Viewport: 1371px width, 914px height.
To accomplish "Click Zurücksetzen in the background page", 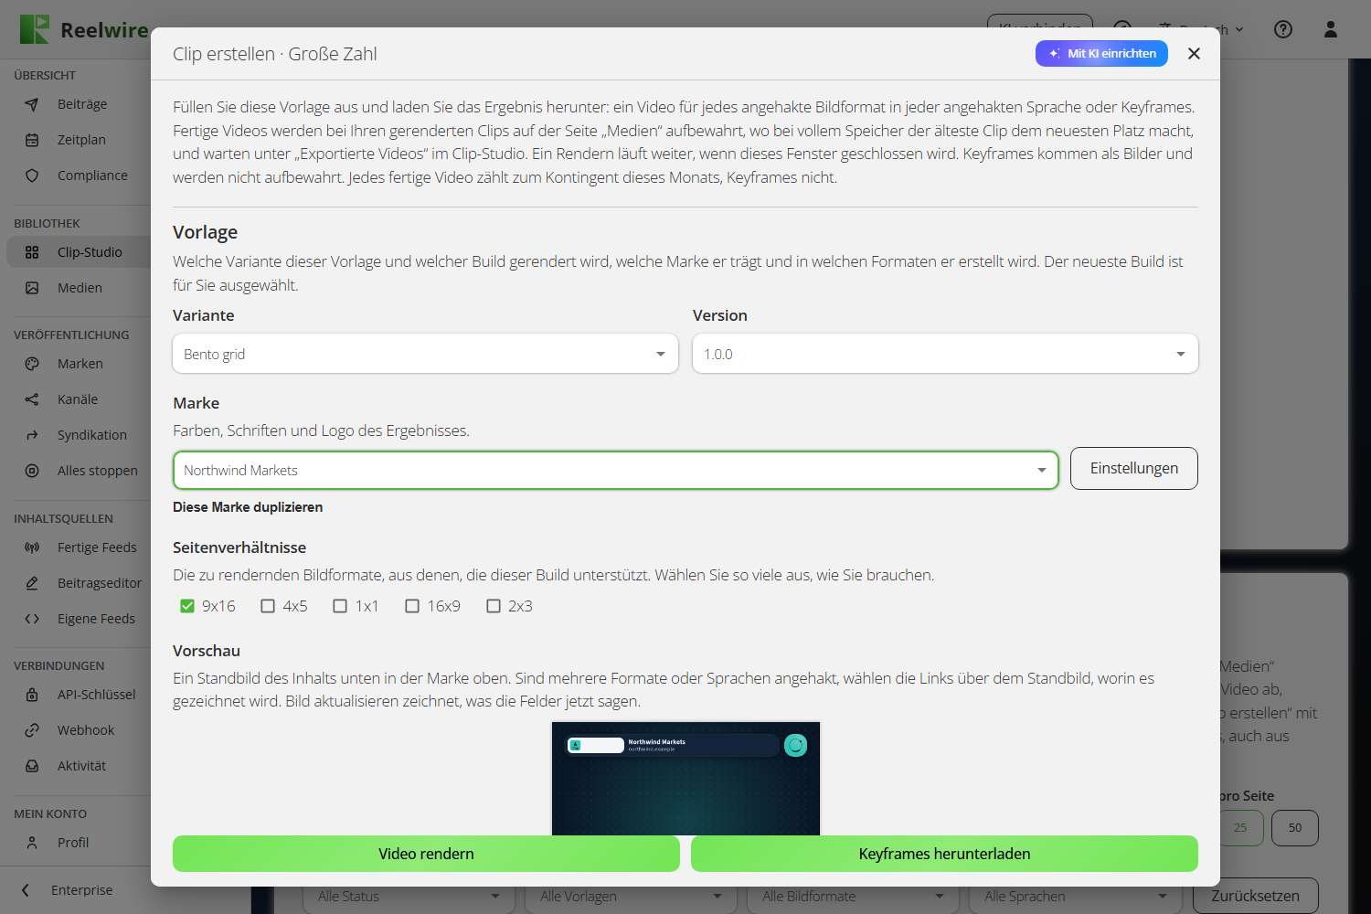I will coord(1255,896).
